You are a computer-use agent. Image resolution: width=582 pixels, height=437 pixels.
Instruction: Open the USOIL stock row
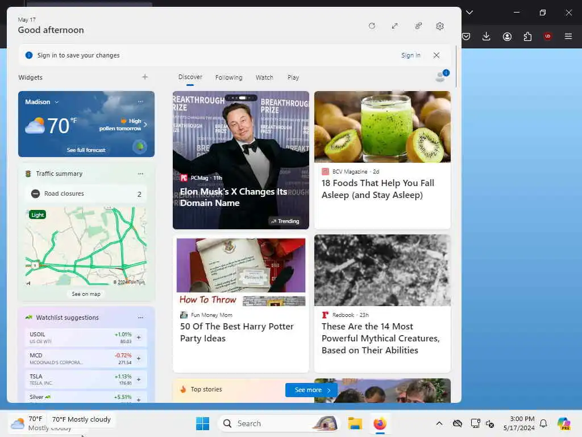(86, 337)
